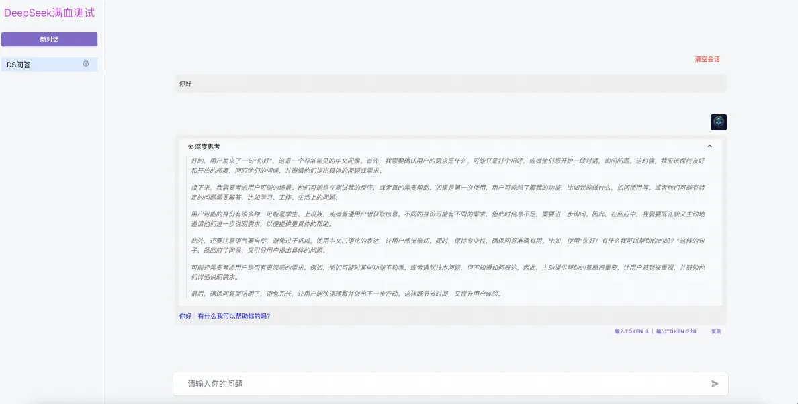Click the 输入TOKEN:9 counter
Screen dimensions: 798x404
click(x=631, y=331)
